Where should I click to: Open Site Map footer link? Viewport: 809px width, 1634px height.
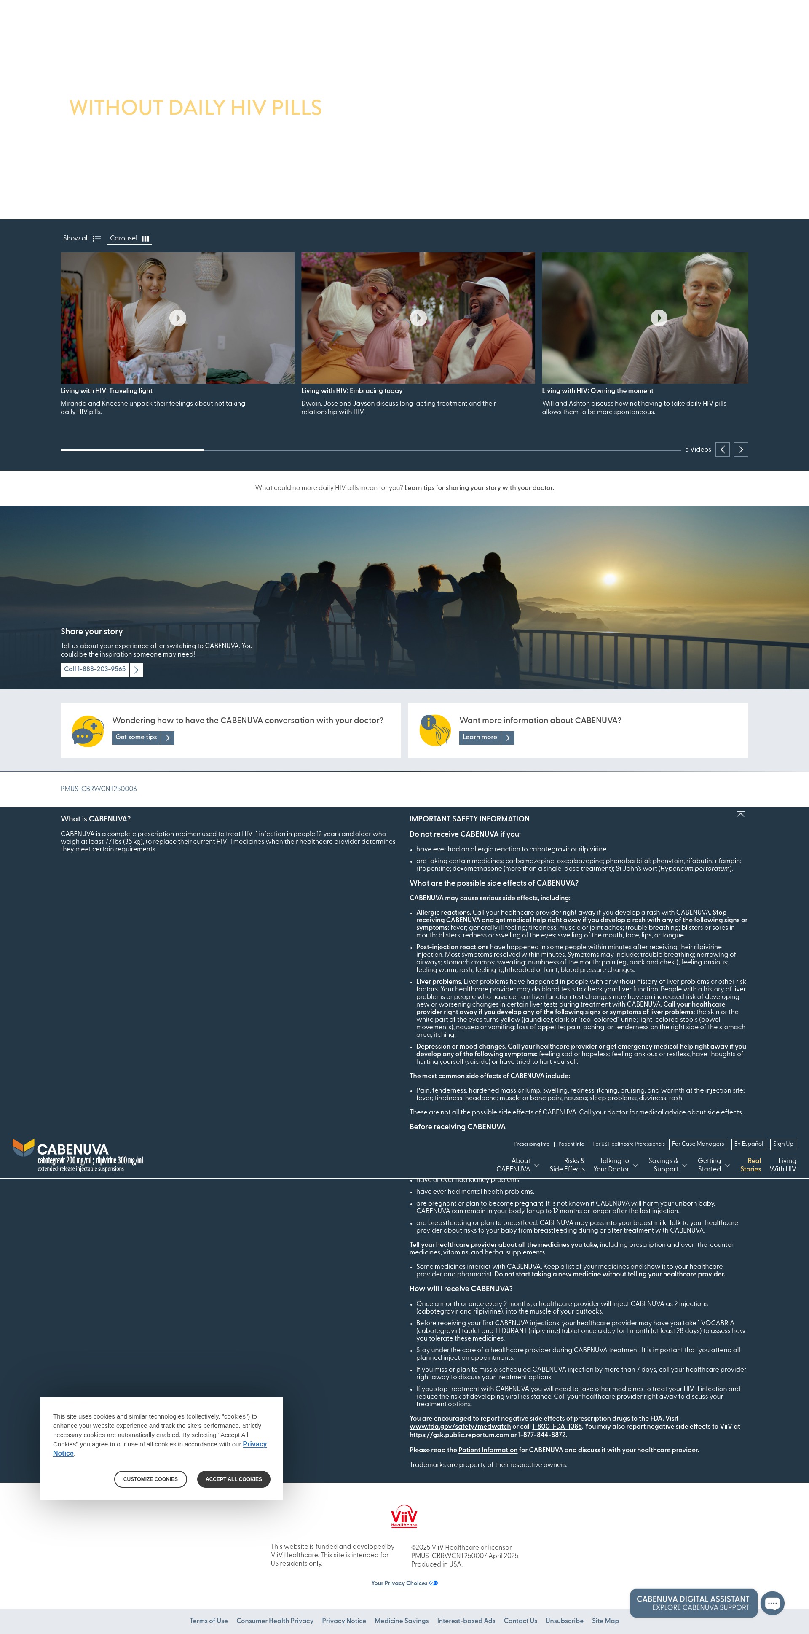click(605, 1621)
